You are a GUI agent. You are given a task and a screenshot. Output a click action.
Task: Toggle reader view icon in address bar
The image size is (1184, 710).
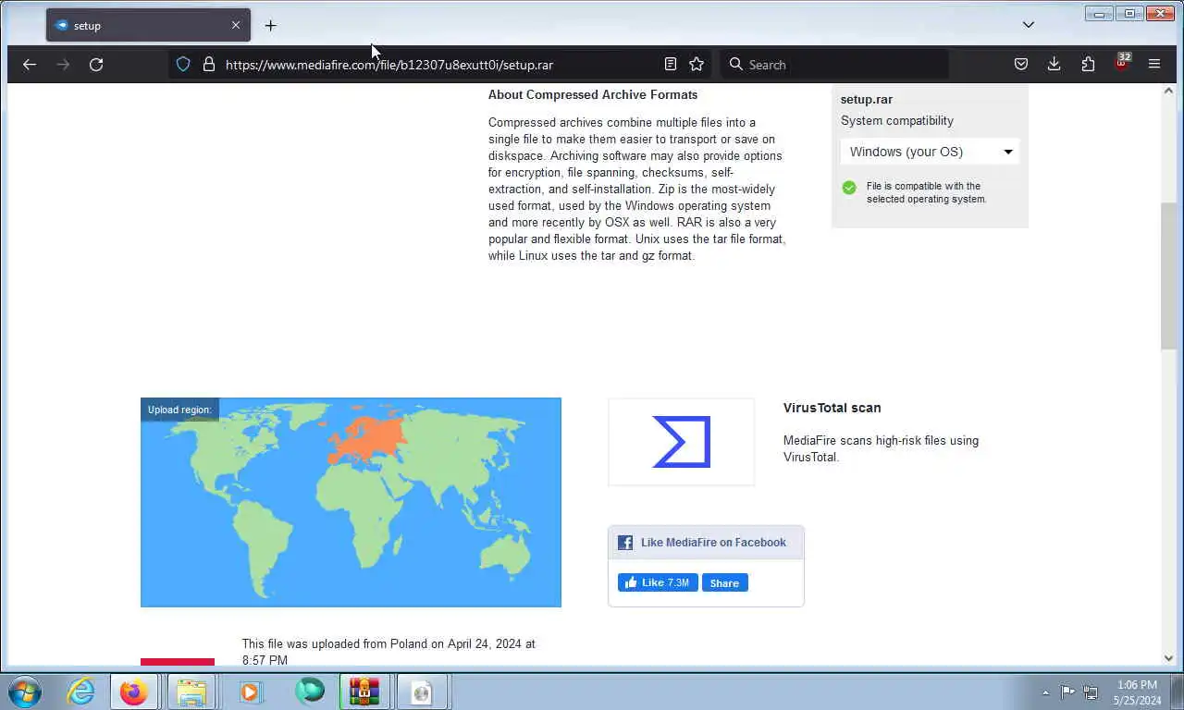click(671, 64)
